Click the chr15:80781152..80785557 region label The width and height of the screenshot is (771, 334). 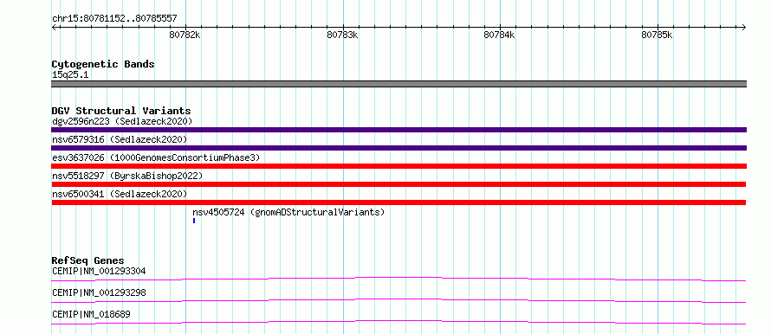pyautogui.click(x=114, y=19)
